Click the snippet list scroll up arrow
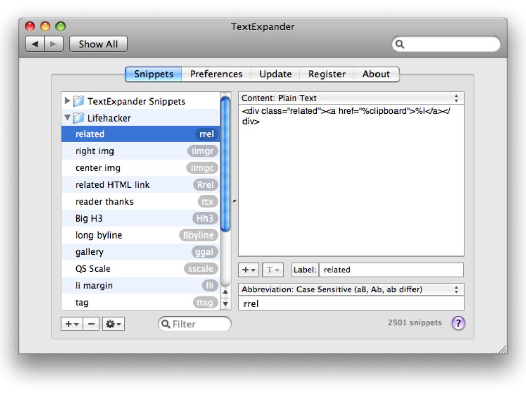Screen dimensions: 526x394 click(226, 292)
